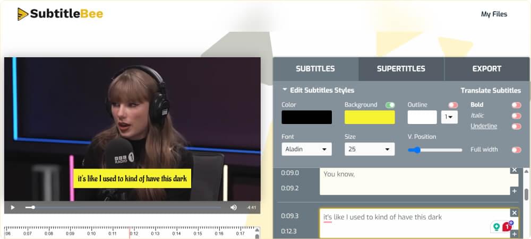The image size is (531, 239).
Task: Turn on Bold text toggle
Action: (x=516, y=105)
